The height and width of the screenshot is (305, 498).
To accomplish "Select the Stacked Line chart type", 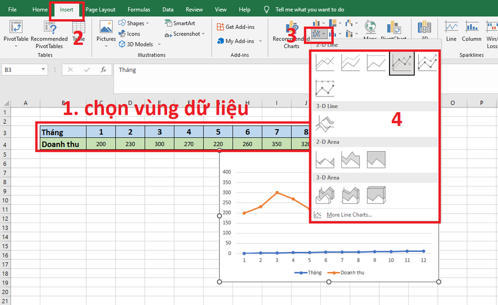I will point(350,63).
